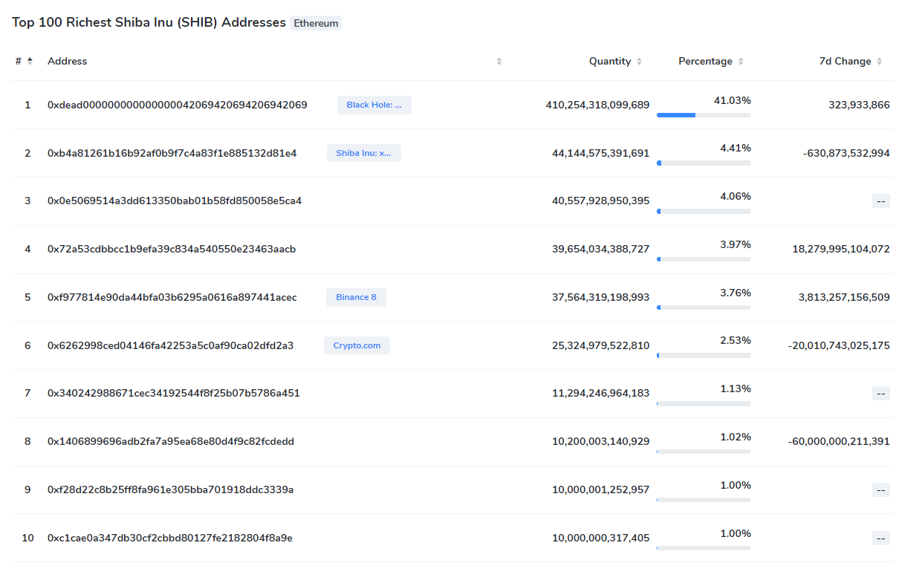
Task: Select quantity 44,144,575,391,691
Action: click(x=601, y=153)
